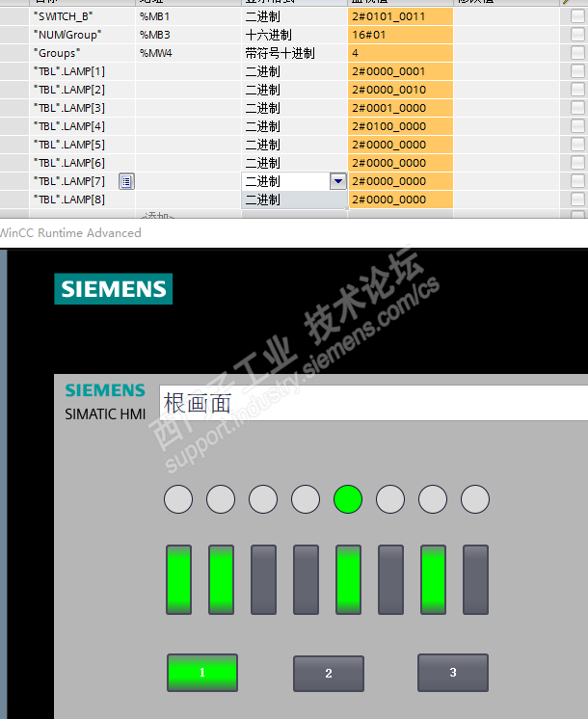588x719 pixels.
Task: Tick the checkbox in the LAMP[4] row
Action: [578, 126]
